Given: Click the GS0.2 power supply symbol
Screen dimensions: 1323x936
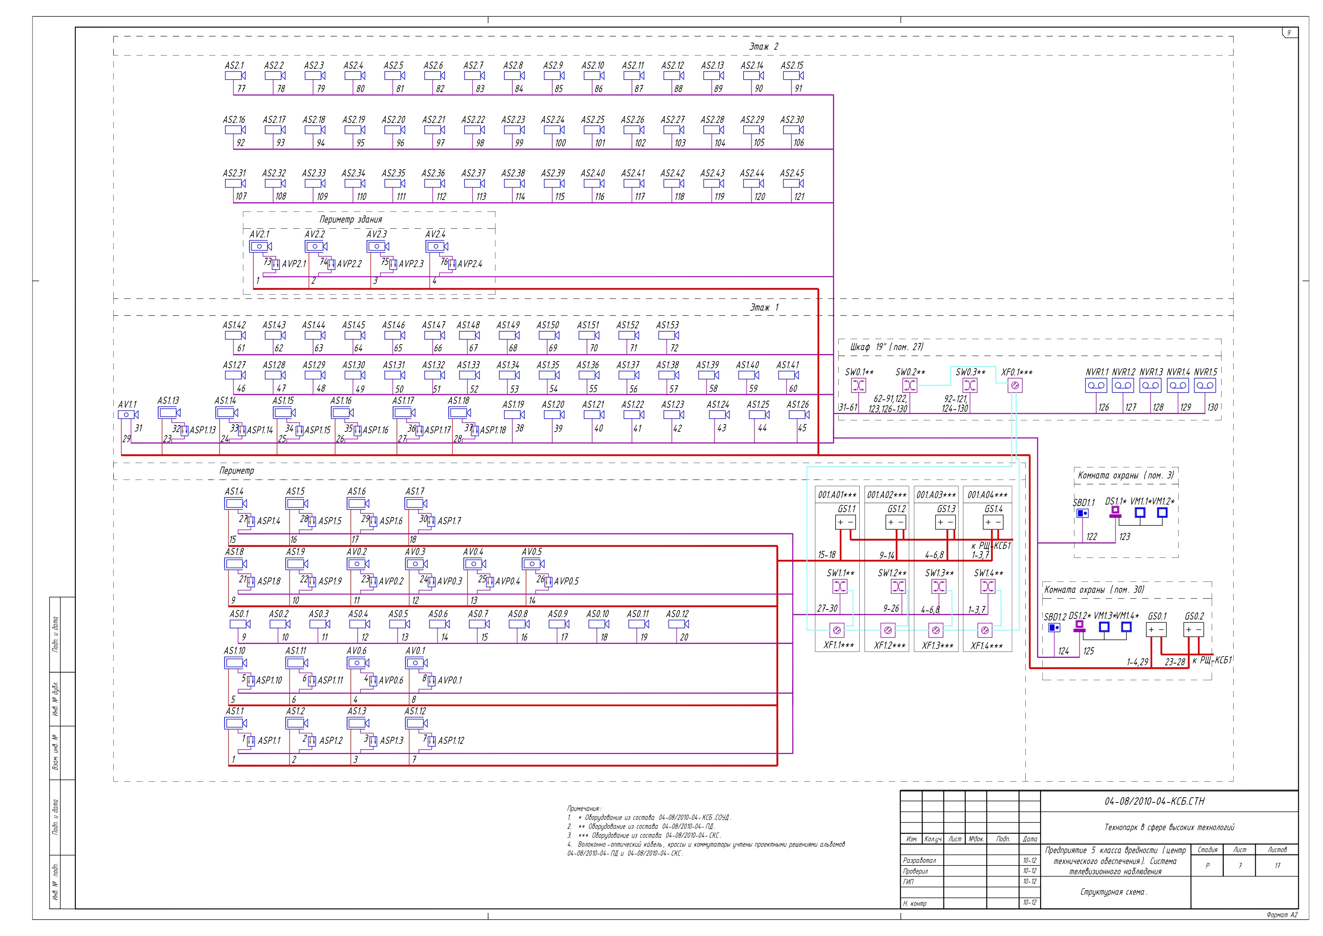Looking at the screenshot, I should [1193, 630].
